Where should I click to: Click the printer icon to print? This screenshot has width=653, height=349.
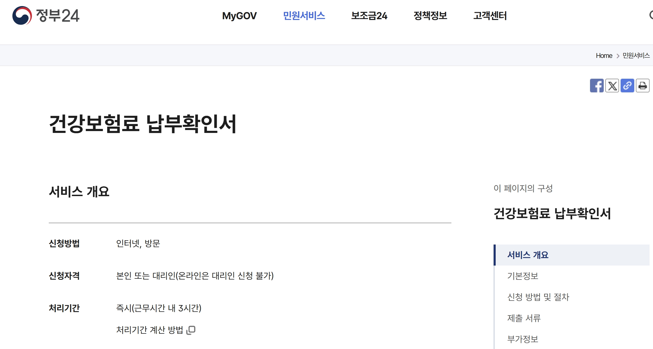pos(642,86)
